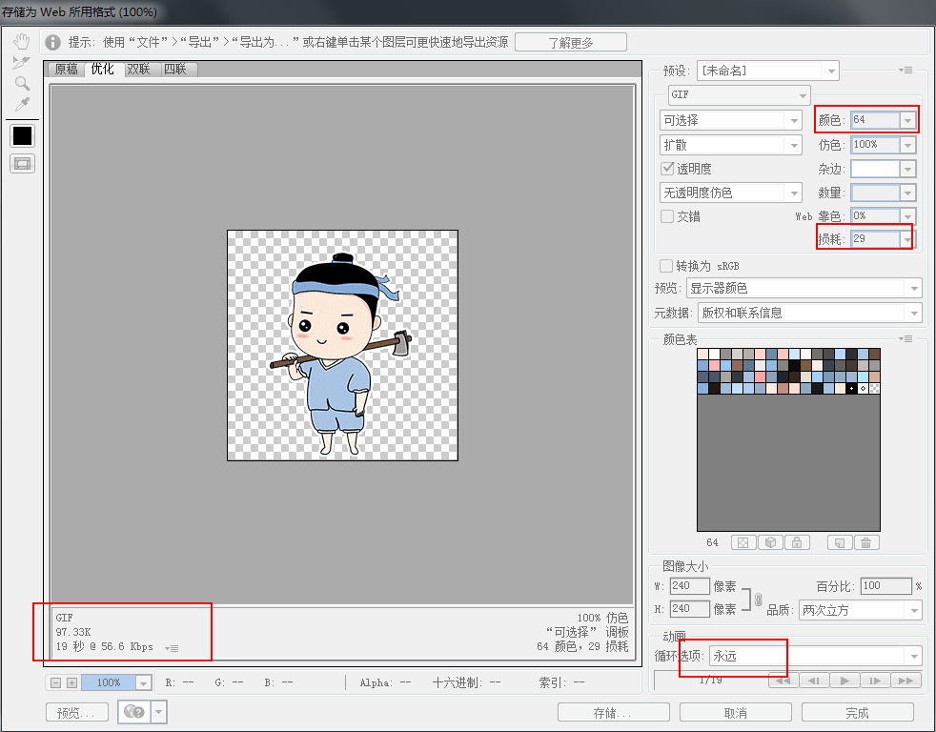The width and height of the screenshot is (936, 732).
Task: Jump to last animation frame
Action: click(x=905, y=681)
